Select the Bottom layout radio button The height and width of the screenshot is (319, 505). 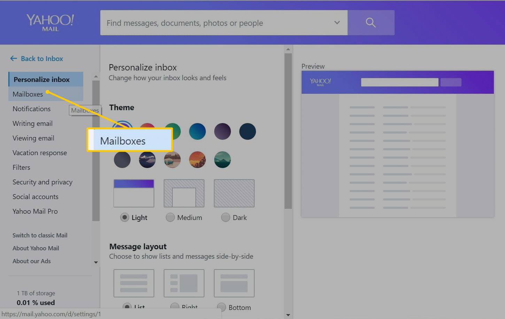click(x=221, y=307)
